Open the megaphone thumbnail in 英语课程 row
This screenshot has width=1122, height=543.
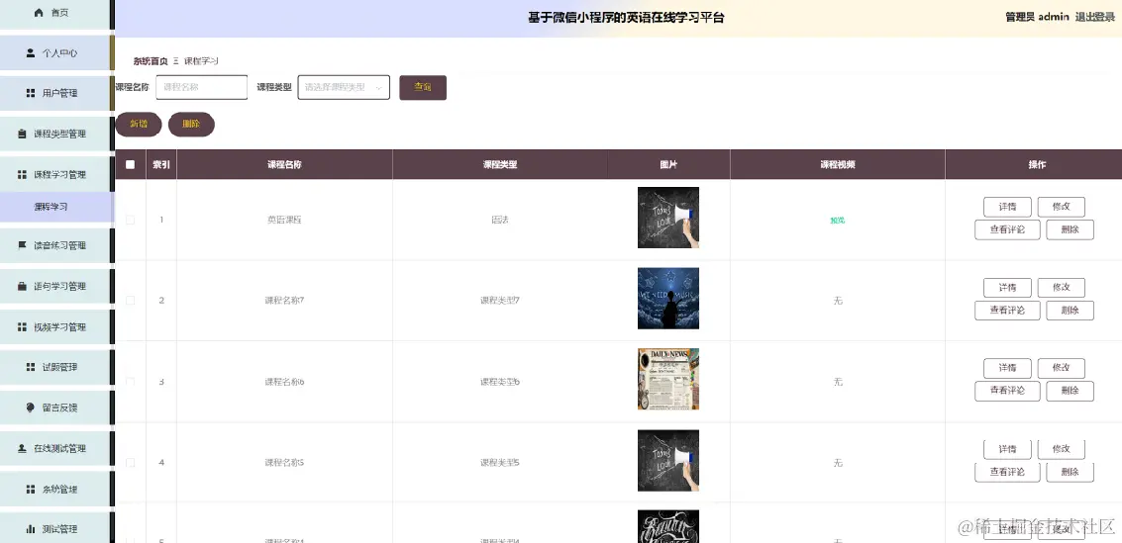[x=668, y=218]
